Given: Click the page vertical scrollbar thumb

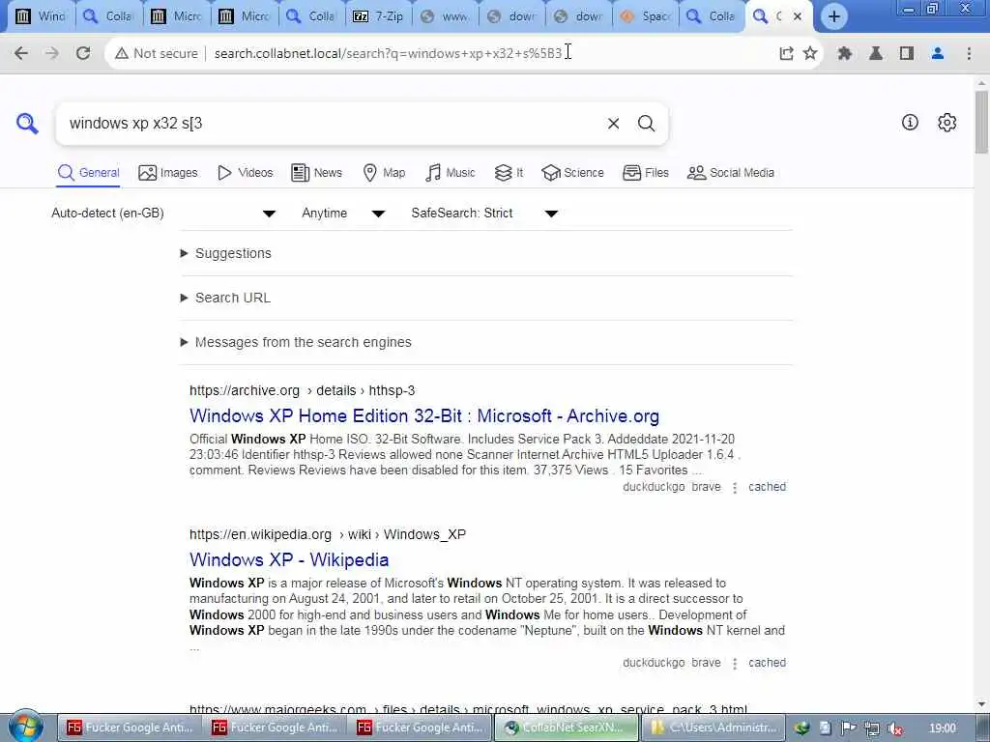Looking at the screenshot, I should click(981, 121).
